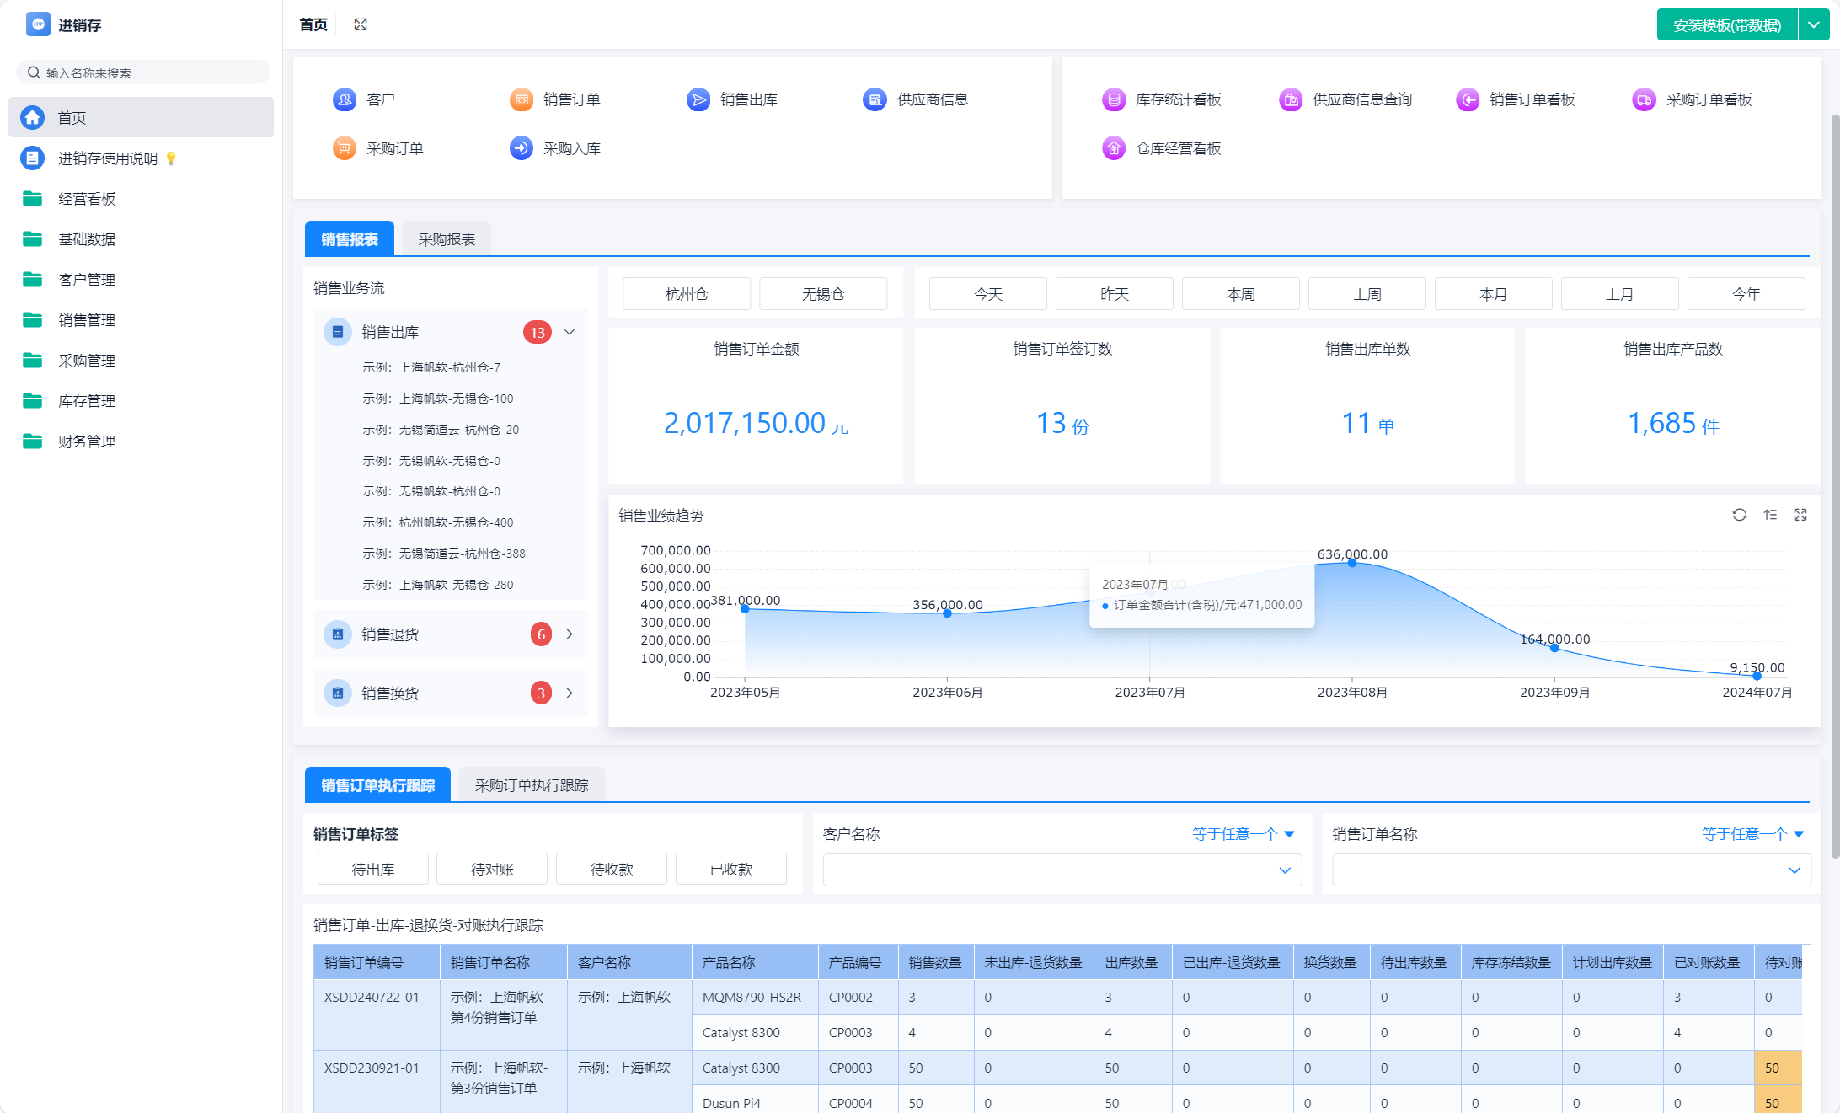
Task: Expand the 销售业绩趋势 chart fullscreen
Action: point(1800,515)
